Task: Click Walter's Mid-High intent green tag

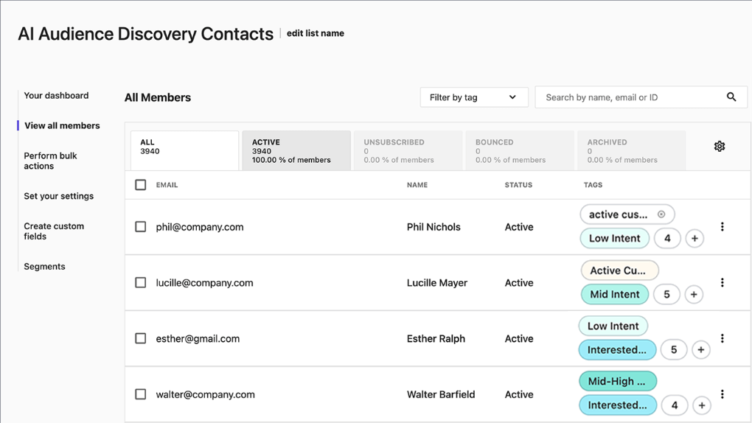Action: coord(617,382)
